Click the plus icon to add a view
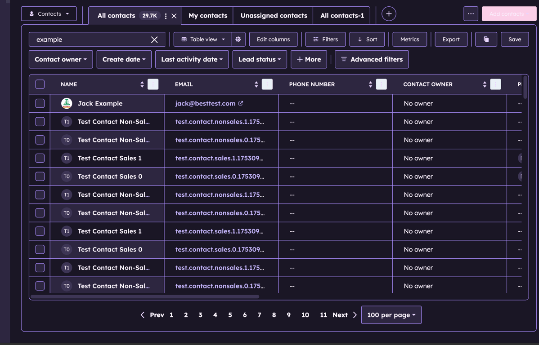The width and height of the screenshot is (539, 345). [388, 13]
